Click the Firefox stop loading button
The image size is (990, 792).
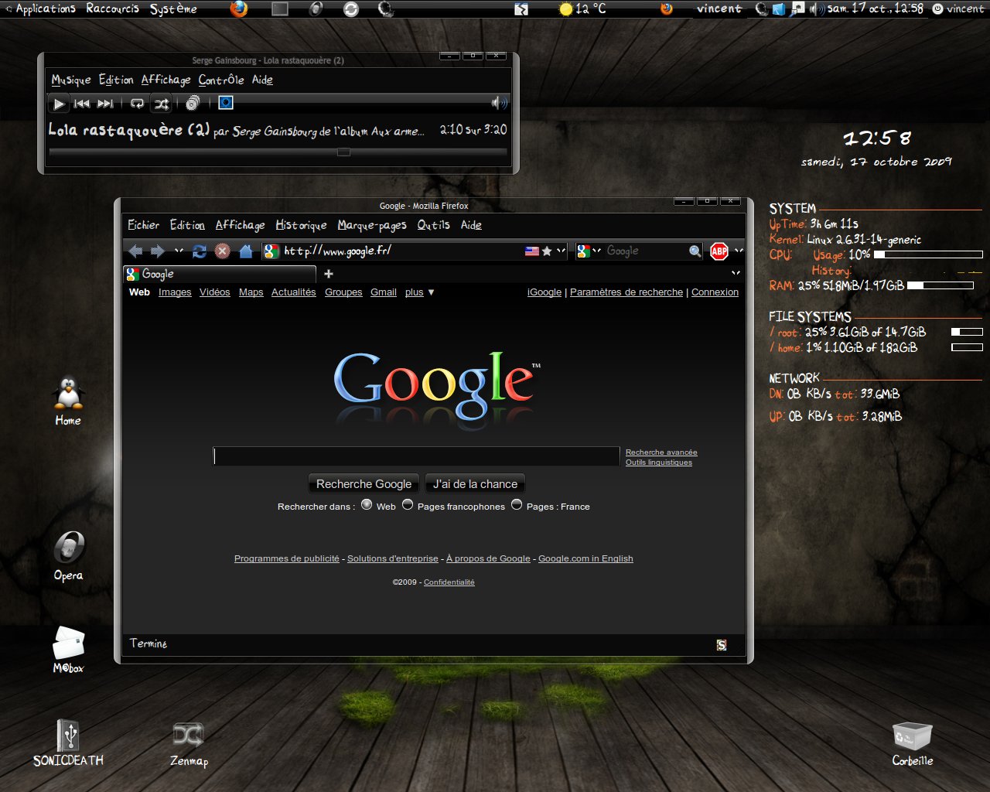click(223, 251)
